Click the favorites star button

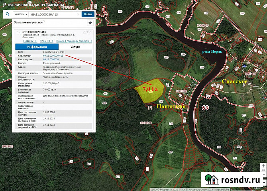[x=90, y=23]
